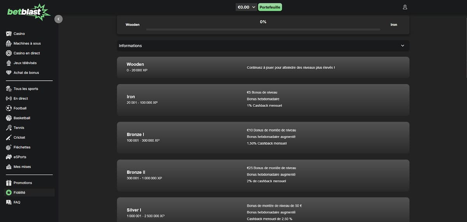Select the Bronze II level title
467x222 pixels.
(136, 172)
